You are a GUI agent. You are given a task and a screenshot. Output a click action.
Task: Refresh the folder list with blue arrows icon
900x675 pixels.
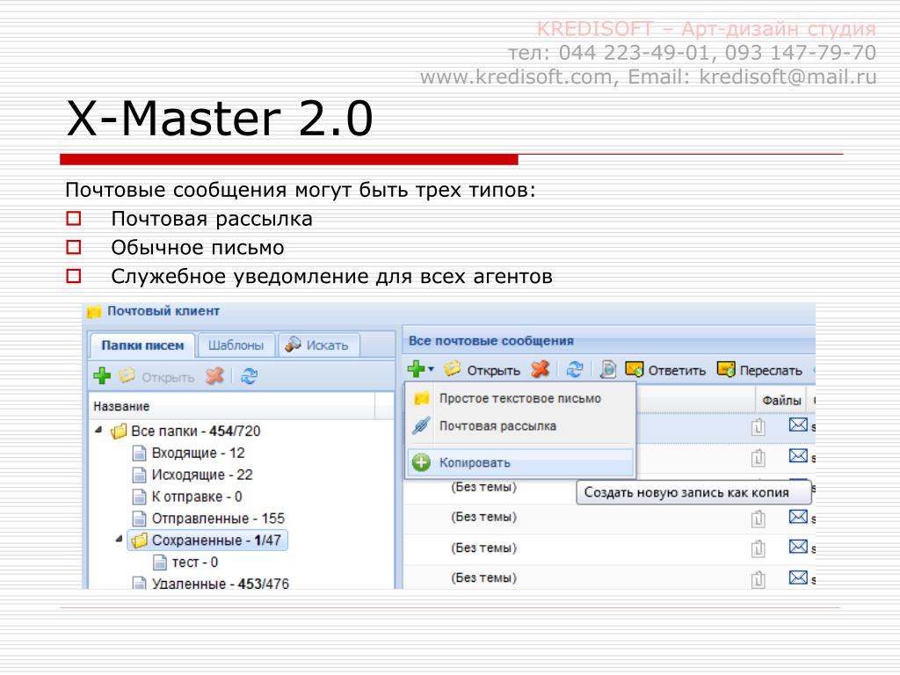[249, 376]
